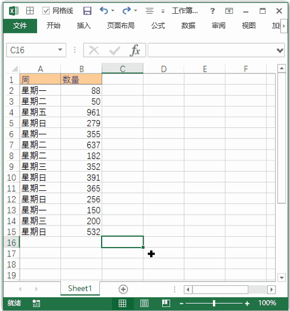Viewport: 290px width, 311px height.
Task: Undo the last action
Action: pos(104,10)
